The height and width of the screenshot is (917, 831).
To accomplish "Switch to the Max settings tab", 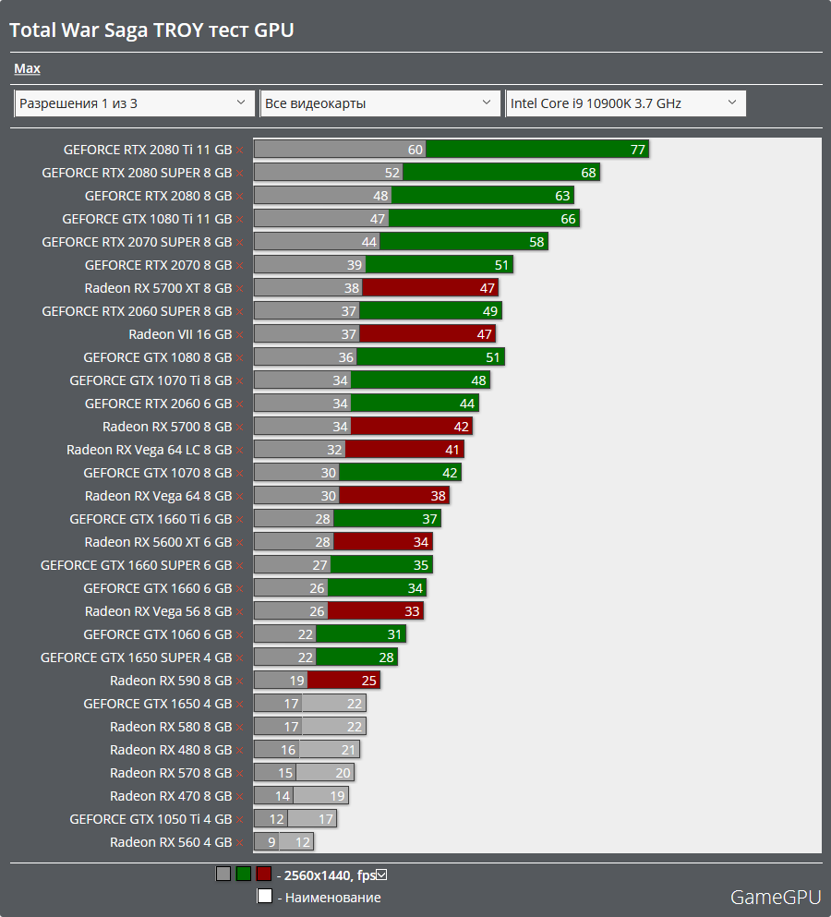I will coord(27,68).
